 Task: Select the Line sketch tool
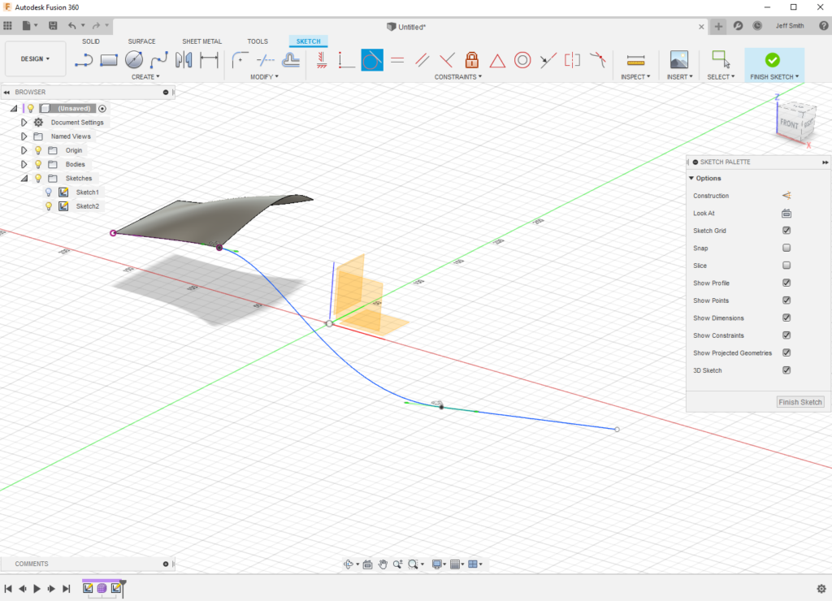pos(84,59)
